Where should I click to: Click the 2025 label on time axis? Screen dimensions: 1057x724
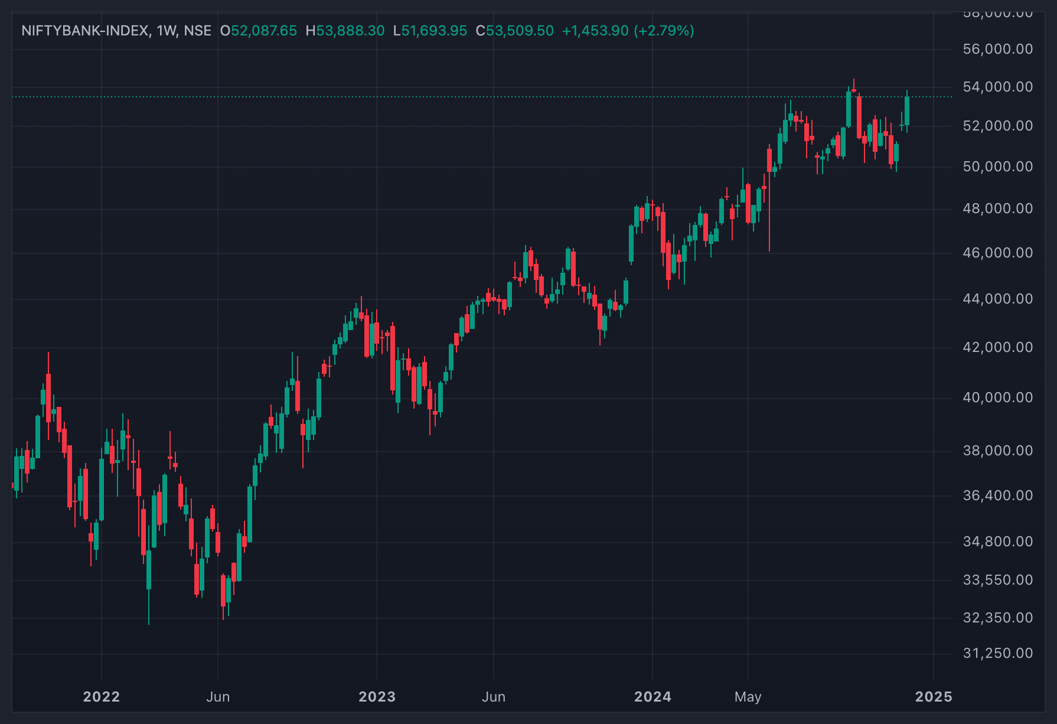click(934, 697)
